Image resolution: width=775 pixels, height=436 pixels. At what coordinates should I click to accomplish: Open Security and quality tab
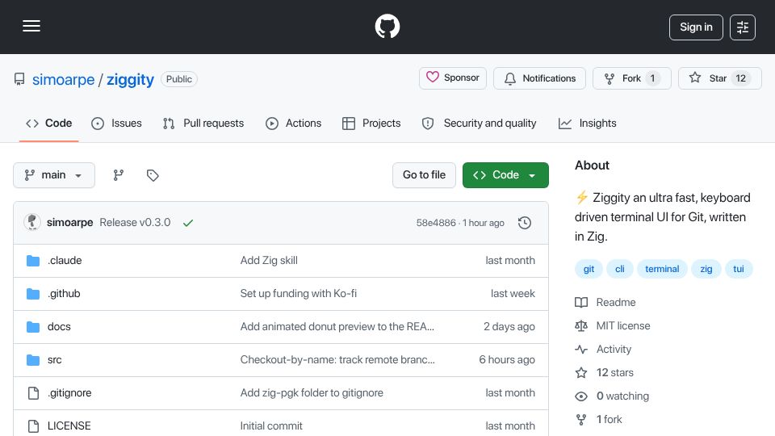tap(479, 123)
